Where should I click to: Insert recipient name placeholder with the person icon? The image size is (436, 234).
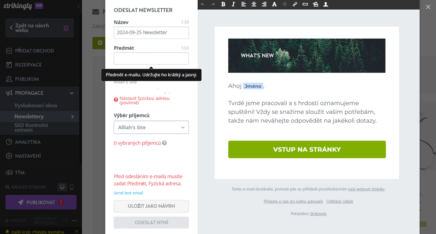tap(326, 4)
